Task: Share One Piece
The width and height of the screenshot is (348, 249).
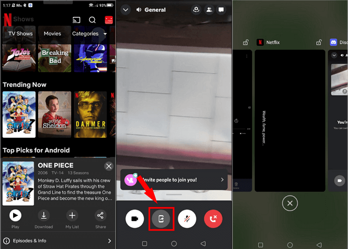Action: pos(100,215)
